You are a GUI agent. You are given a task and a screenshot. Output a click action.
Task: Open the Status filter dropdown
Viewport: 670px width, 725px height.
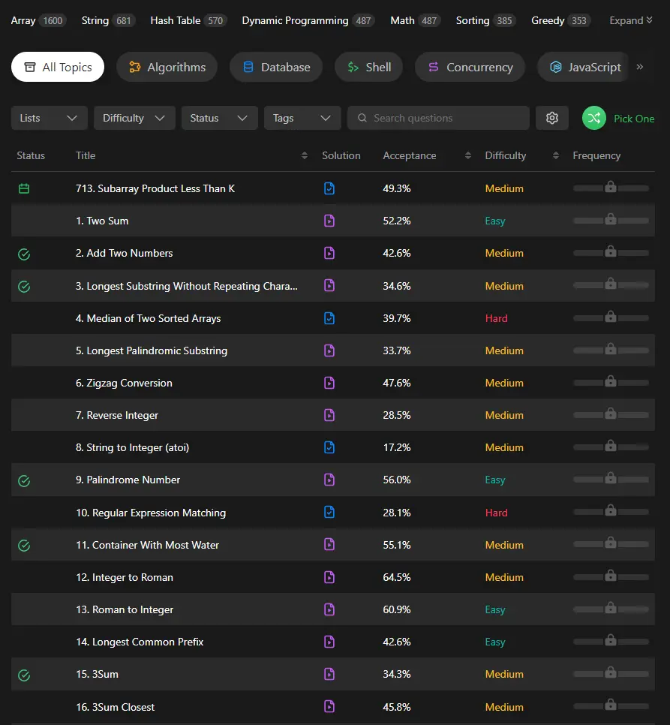220,118
